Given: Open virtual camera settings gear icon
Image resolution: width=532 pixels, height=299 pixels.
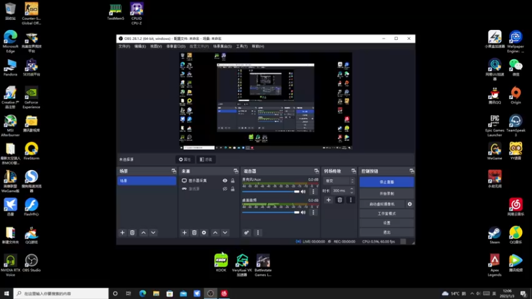Looking at the screenshot, I should click(410, 204).
